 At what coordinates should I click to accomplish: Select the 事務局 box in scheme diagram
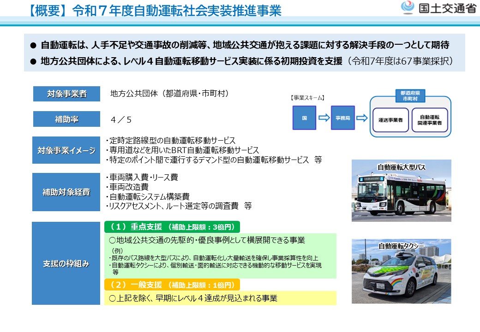(341, 118)
